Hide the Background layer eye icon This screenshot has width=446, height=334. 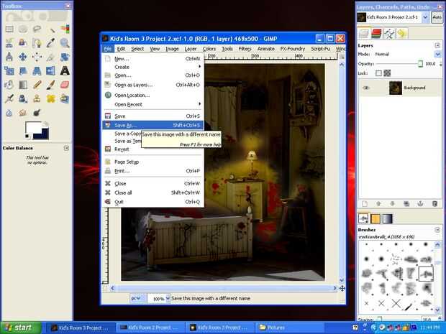(x=366, y=88)
